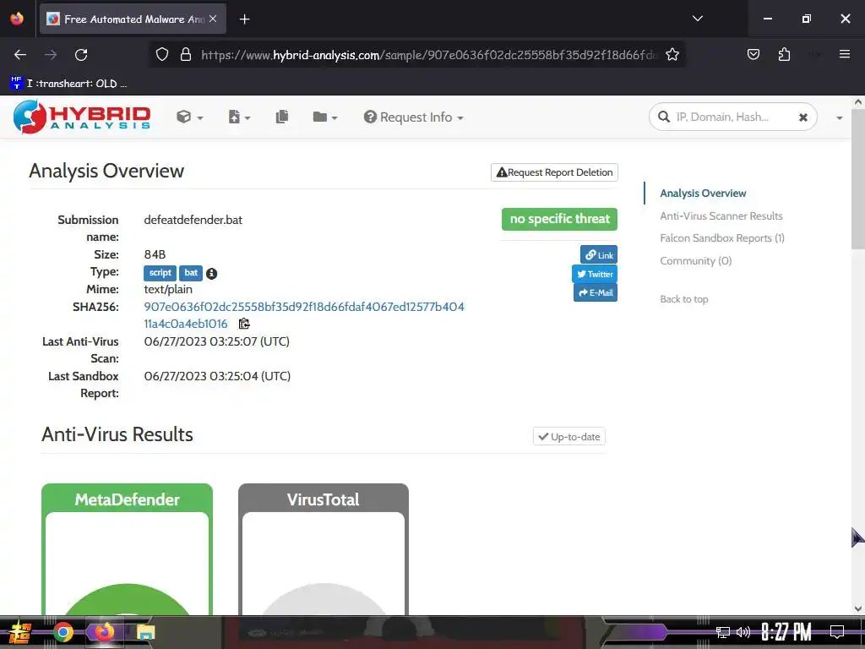Click the list all tabs chevron
This screenshot has height=649, width=865.
697,19
